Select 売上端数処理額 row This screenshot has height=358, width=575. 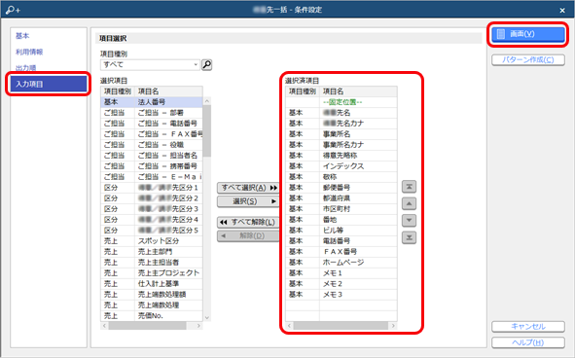coord(152,294)
